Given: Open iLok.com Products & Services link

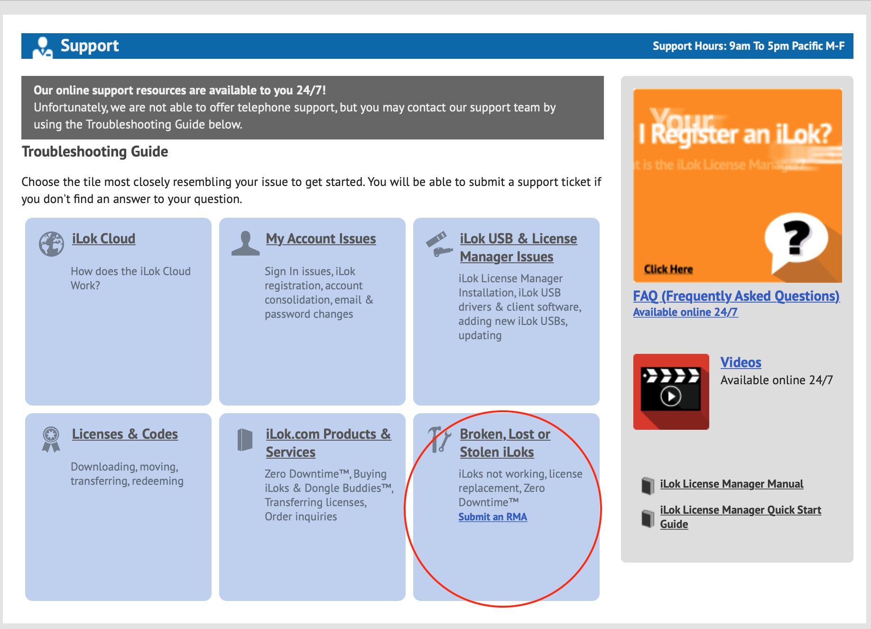Looking at the screenshot, I should [x=328, y=443].
